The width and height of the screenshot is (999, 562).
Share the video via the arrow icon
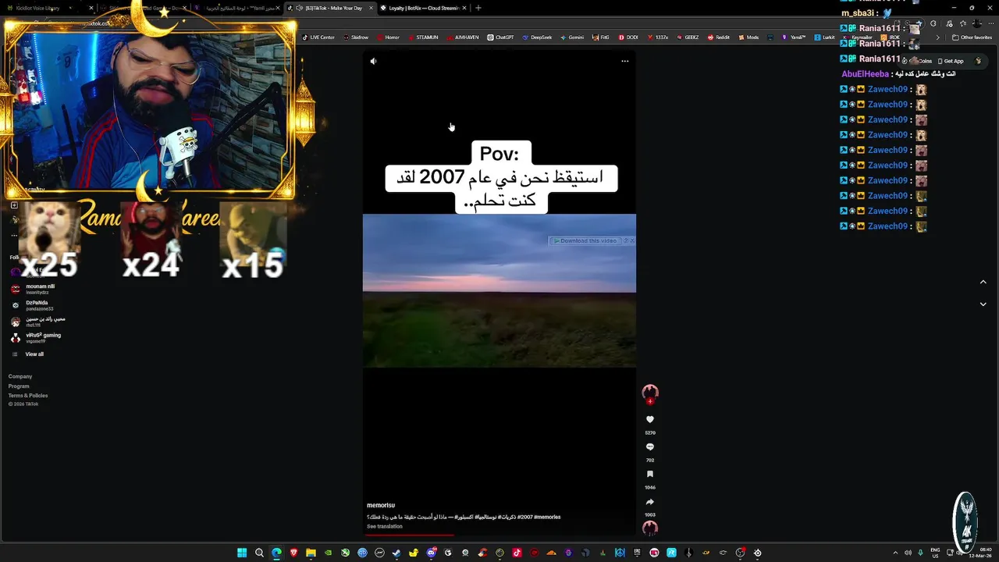point(650,502)
